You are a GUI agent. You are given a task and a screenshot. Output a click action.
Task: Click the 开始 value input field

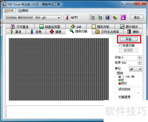click(x=129, y=58)
